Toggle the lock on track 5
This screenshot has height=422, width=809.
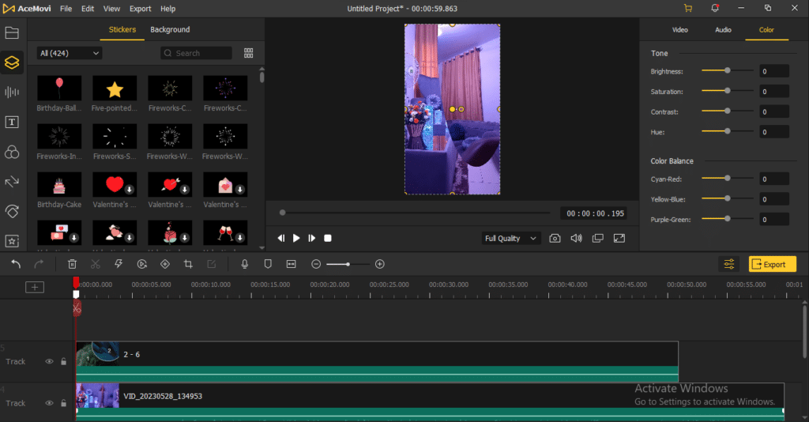point(63,361)
